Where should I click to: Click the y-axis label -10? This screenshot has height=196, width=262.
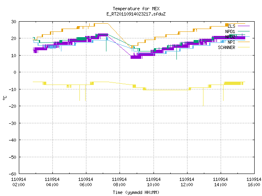pyautogui.click(x=13, y=89)
